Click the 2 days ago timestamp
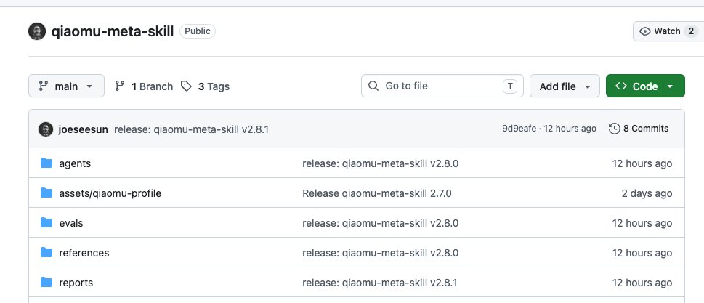 [647, 193]
